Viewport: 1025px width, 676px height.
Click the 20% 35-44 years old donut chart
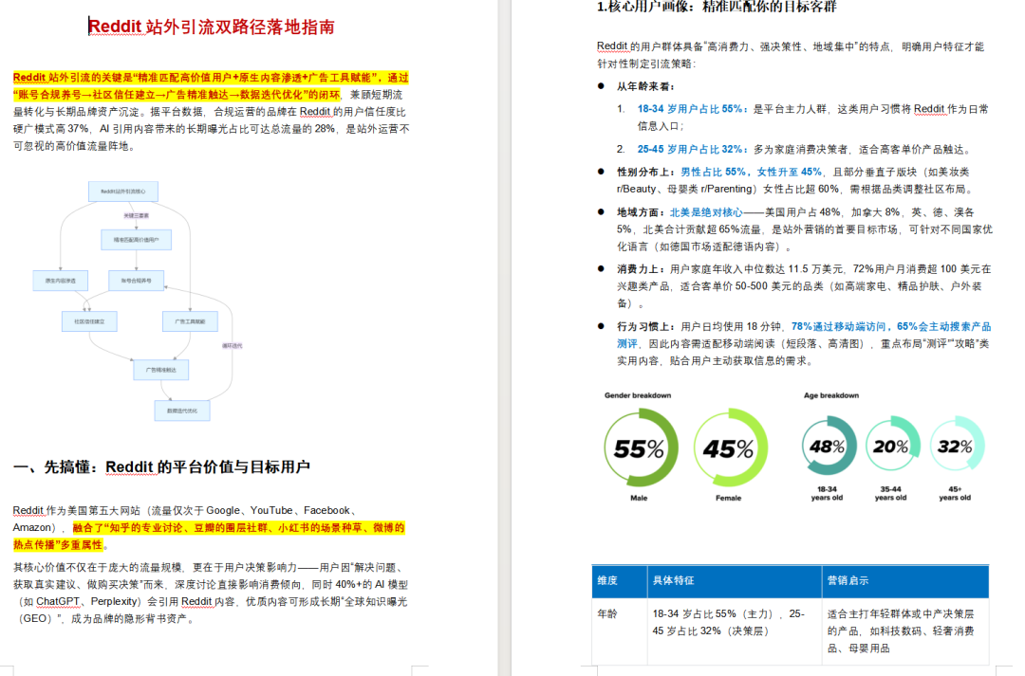pos(892,444)
